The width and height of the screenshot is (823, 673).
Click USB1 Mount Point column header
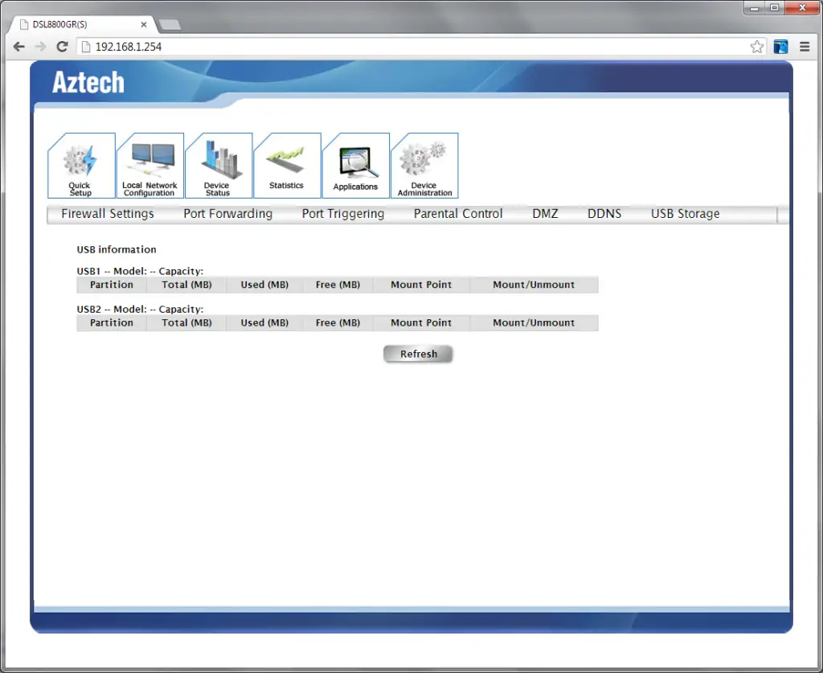[421, 285]
